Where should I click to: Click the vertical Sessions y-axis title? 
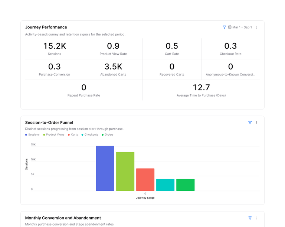[x=27, y=164]
